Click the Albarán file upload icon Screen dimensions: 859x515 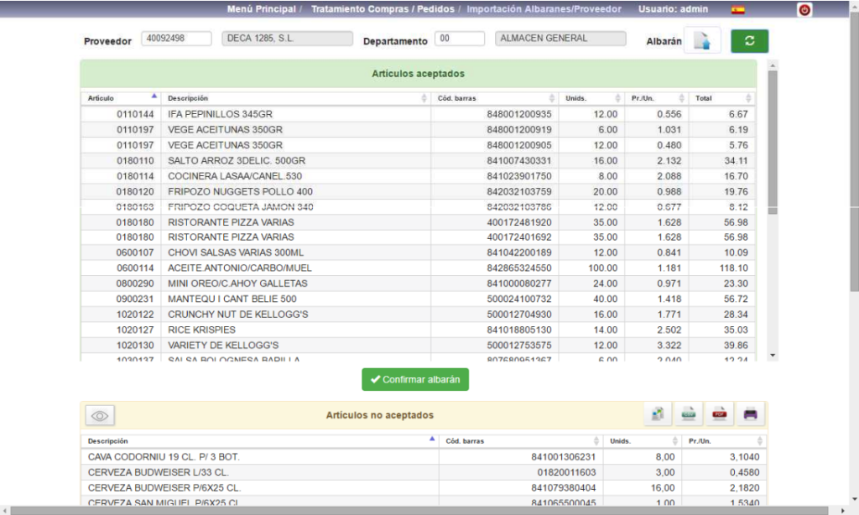702,41
